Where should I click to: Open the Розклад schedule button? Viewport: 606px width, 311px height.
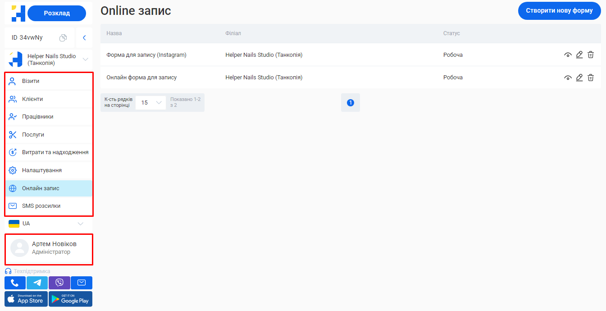pyautogui.click(x=57, y=13)
